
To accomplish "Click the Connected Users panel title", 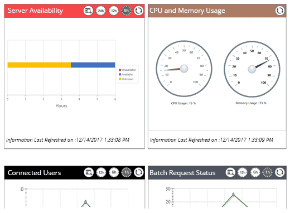I will tap(35, 173).
